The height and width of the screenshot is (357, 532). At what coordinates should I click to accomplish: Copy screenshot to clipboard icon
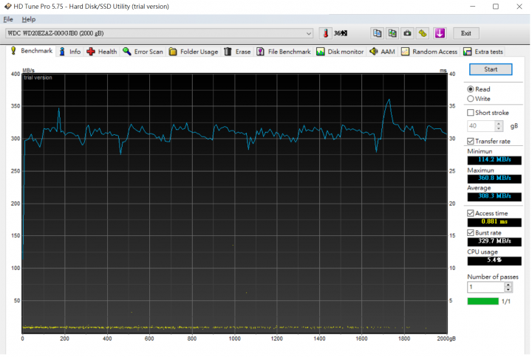[x=392, y=33]
